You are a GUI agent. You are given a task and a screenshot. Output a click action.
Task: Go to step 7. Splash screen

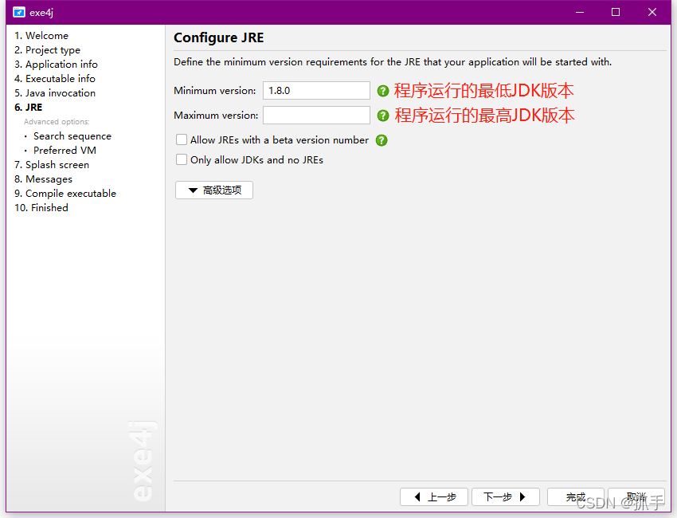[x=52, y=165]
